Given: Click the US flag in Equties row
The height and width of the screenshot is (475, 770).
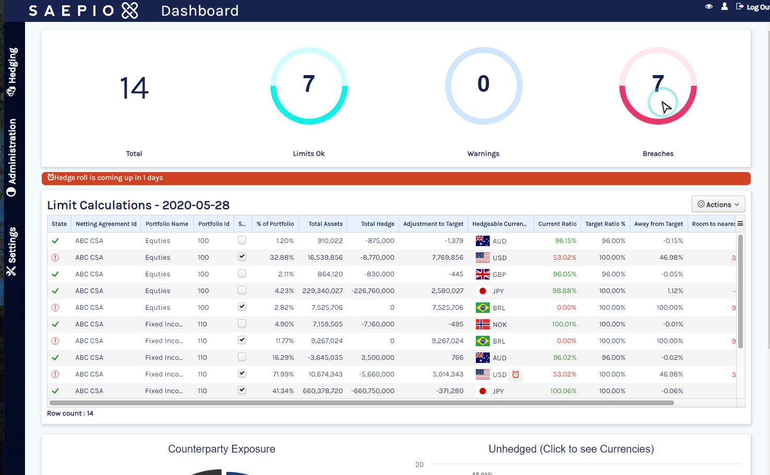Looking at the screenshot, I should 483,258.
